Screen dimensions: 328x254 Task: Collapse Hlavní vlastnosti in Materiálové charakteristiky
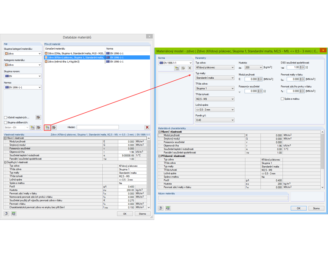click(160, 132)
